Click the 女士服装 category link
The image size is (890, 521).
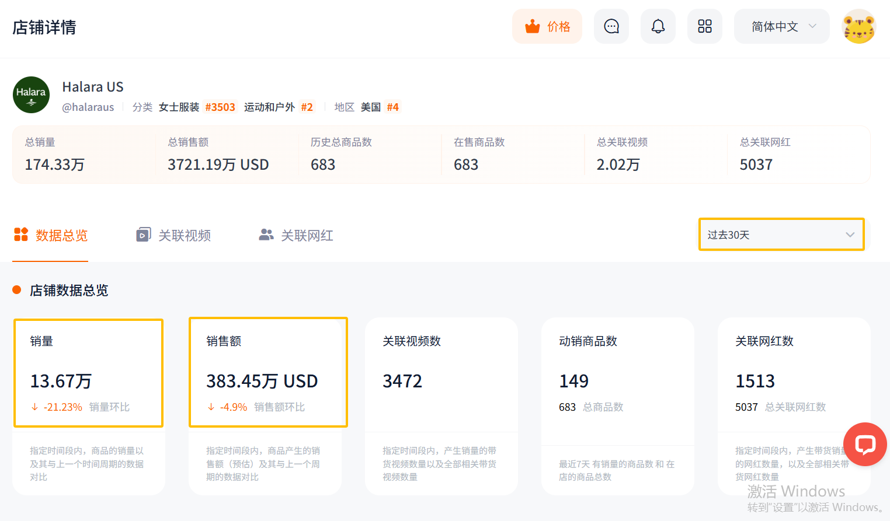179,107
